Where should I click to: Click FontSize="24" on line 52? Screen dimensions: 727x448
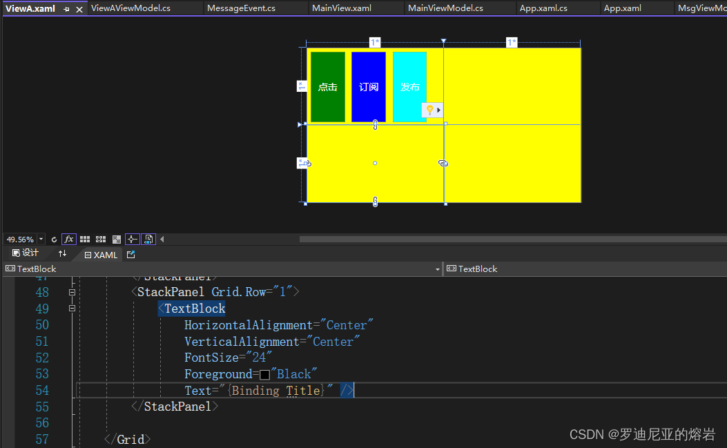(228, 358)
